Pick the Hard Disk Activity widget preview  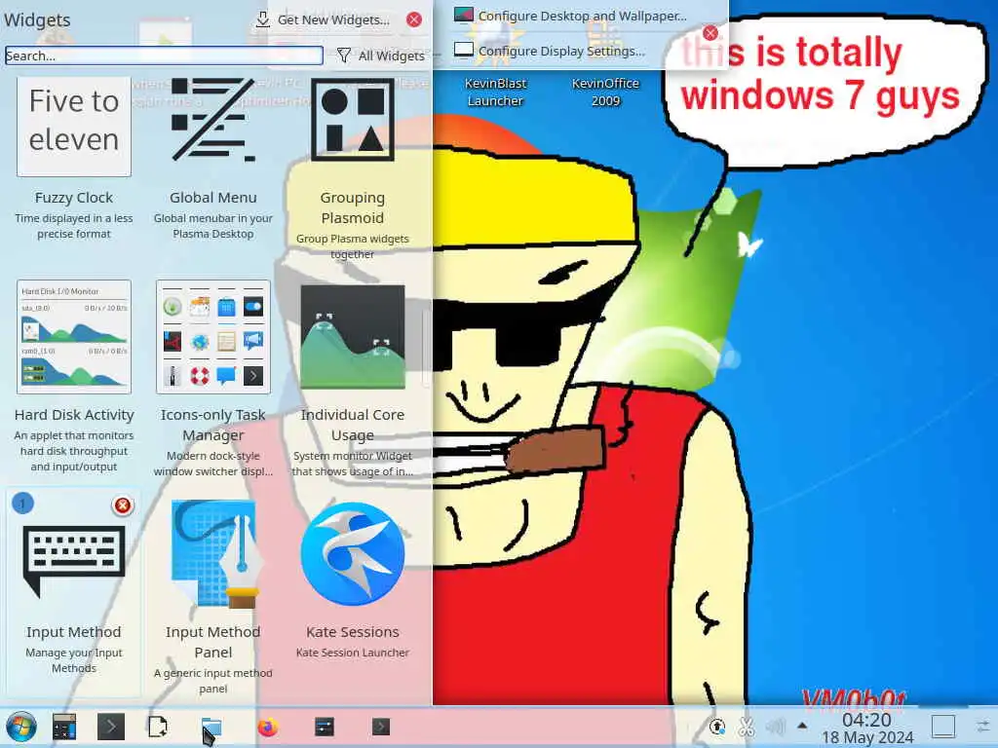[x=74, y=337]
